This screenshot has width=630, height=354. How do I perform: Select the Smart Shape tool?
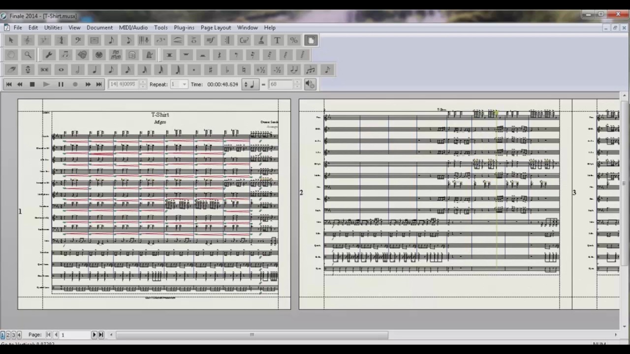tap(178, 40)
